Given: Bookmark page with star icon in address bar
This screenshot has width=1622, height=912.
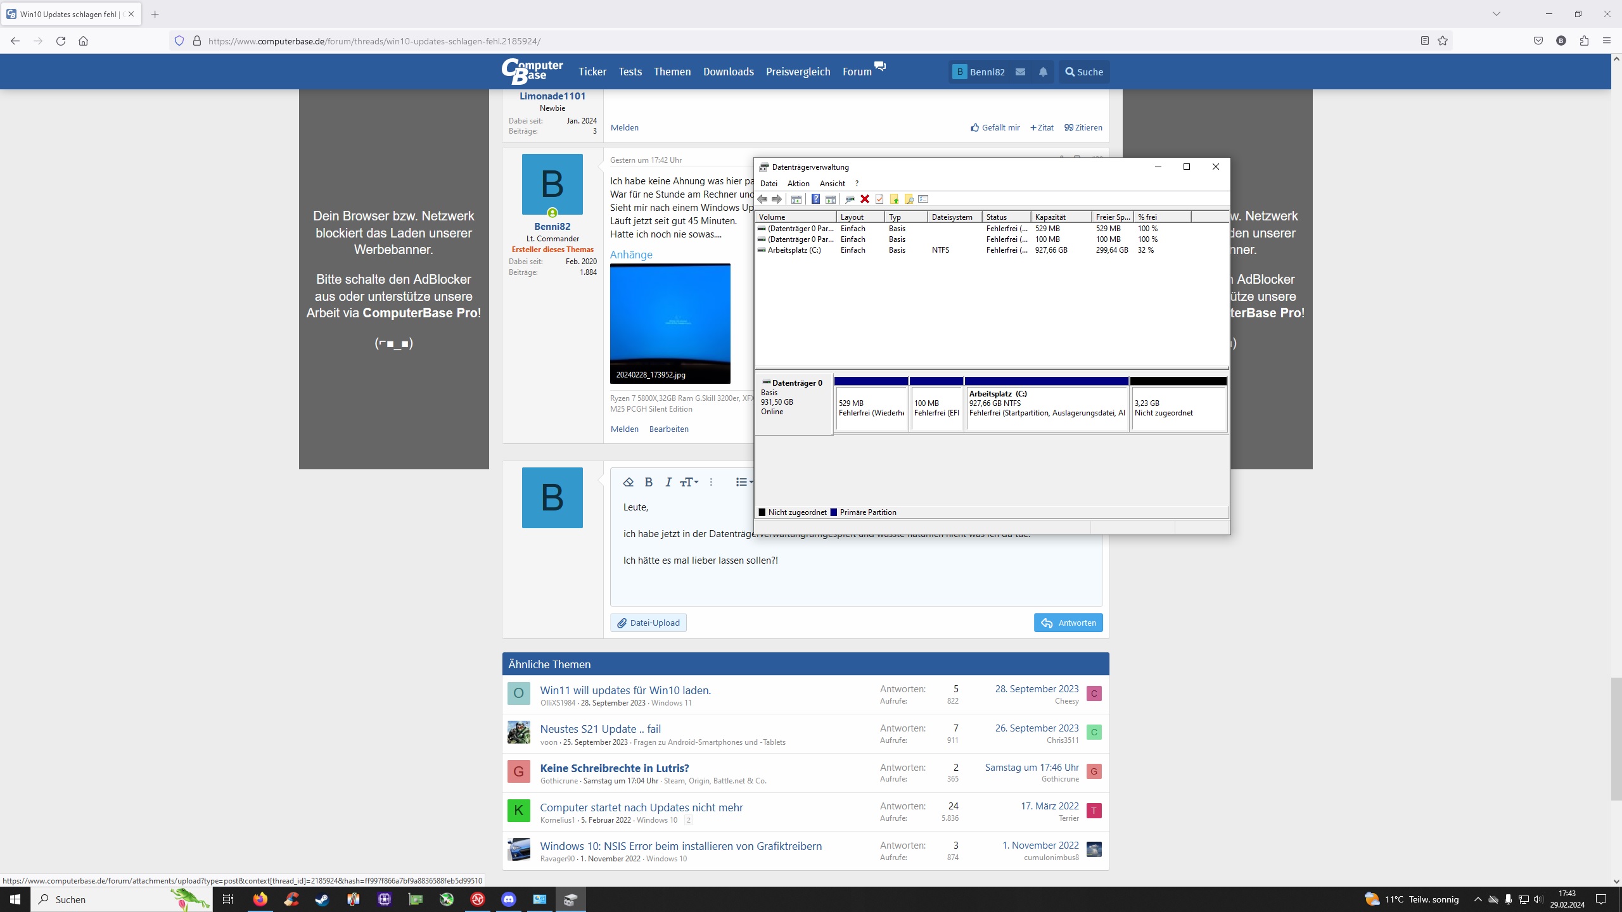Looking at the screenshot, I should pyautogui.click(x=1443, y=41).
